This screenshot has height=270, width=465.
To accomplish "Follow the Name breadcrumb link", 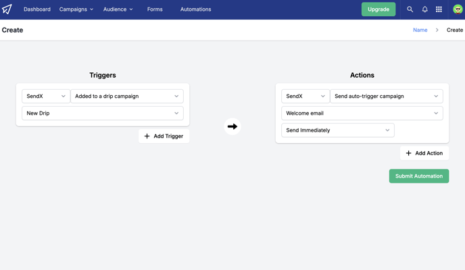I will pos(420,30).
